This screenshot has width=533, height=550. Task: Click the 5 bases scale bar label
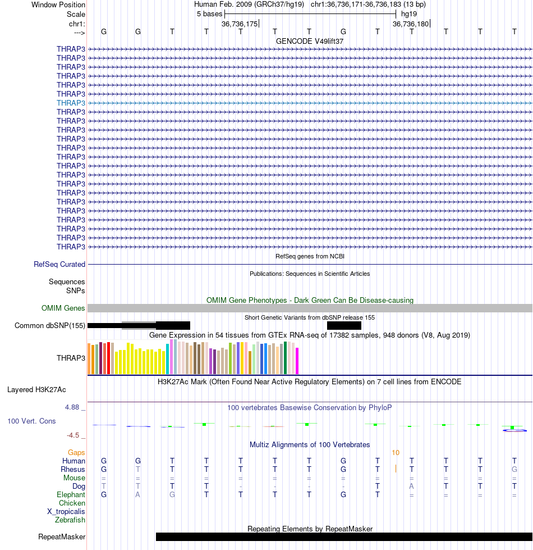pos(209,14)
